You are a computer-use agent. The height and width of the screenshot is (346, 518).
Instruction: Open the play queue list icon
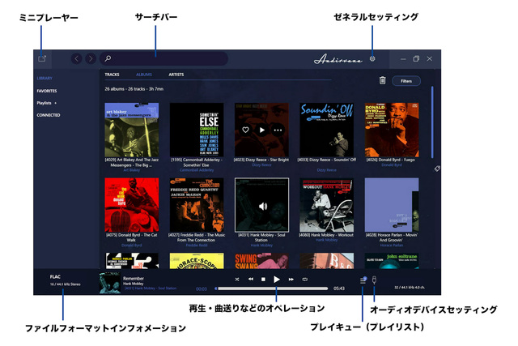click(x=363, y=280)
